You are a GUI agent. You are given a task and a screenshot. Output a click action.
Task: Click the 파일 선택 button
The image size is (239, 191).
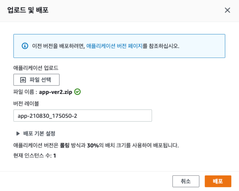pos(37,80)
